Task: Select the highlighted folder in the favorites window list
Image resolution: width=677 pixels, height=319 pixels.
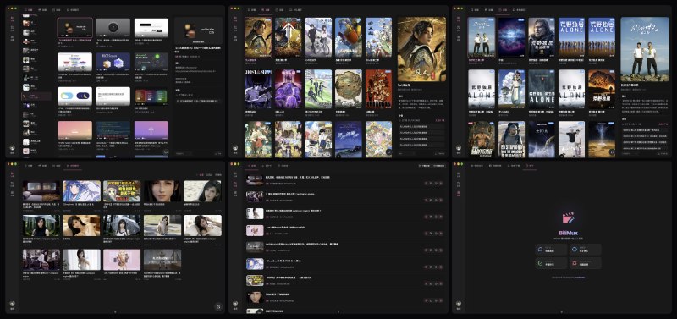Action: pos(36,96)
